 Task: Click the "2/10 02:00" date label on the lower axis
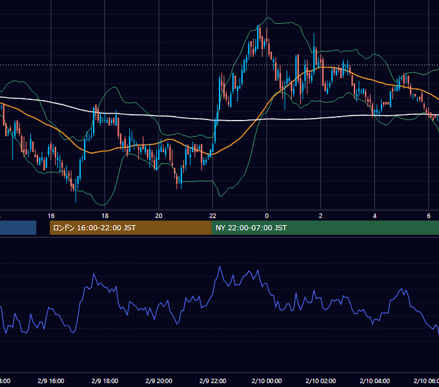pos(321,381)
